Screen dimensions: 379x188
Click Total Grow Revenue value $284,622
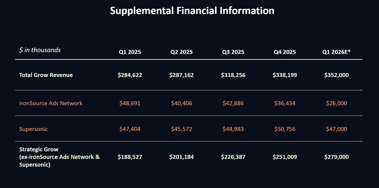coord(130,75)
